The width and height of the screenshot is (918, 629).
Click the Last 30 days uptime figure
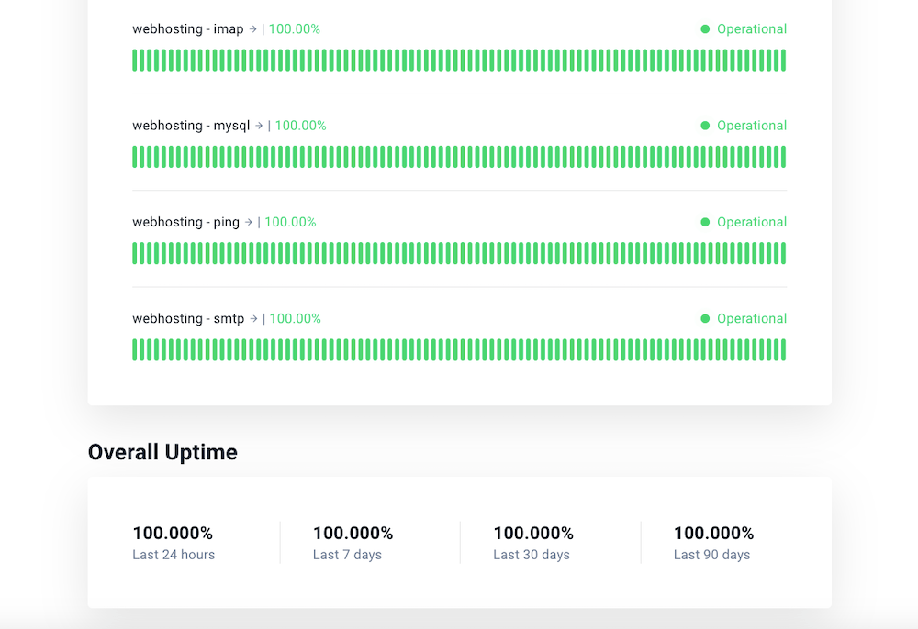[x=533, y=533]
